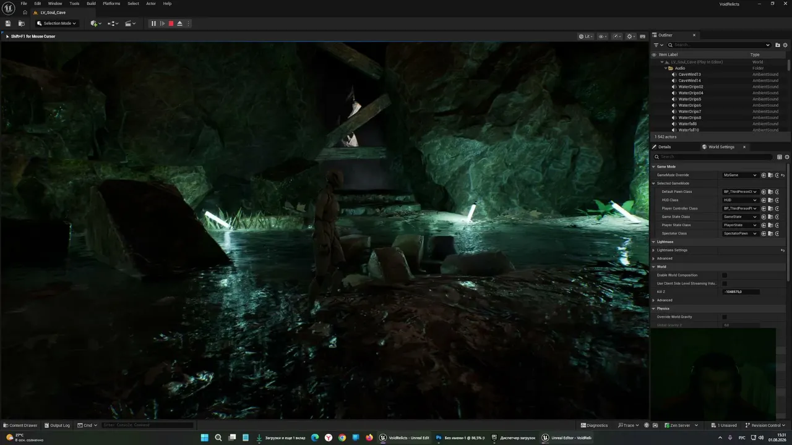Image resolution: width=792 pixels, height=445 pixels.
Task: Close the World Settings tab
Action: (x=744, y=147)
